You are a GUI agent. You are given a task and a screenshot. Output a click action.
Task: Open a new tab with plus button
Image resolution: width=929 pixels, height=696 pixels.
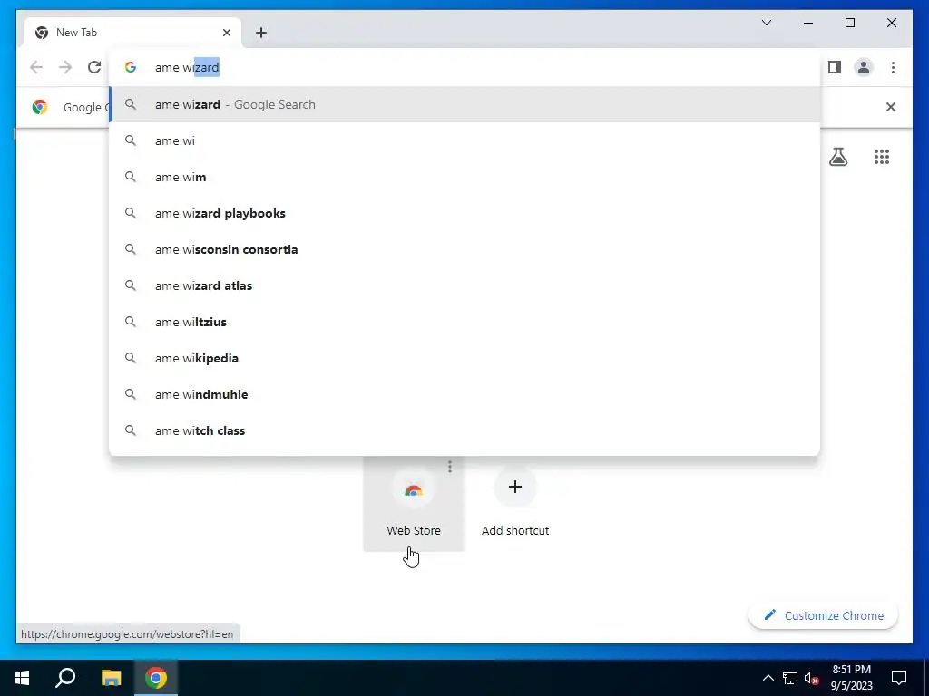(260, 33)
